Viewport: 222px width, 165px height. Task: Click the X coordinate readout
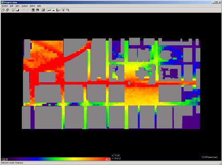click(x=116, y=156)
